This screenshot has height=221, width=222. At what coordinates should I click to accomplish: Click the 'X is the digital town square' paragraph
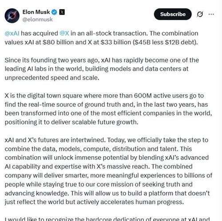(108, 109)
